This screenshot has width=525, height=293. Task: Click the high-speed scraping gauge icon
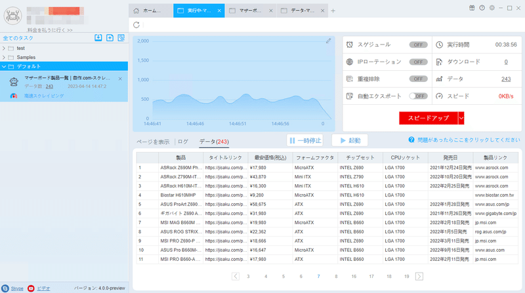pyautogui.click(x=14, y=96)
